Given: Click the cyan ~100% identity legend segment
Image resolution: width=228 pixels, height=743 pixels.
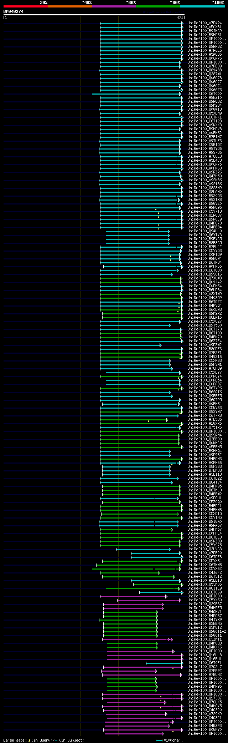Looking at the screenshot, I should coord(202,6).
